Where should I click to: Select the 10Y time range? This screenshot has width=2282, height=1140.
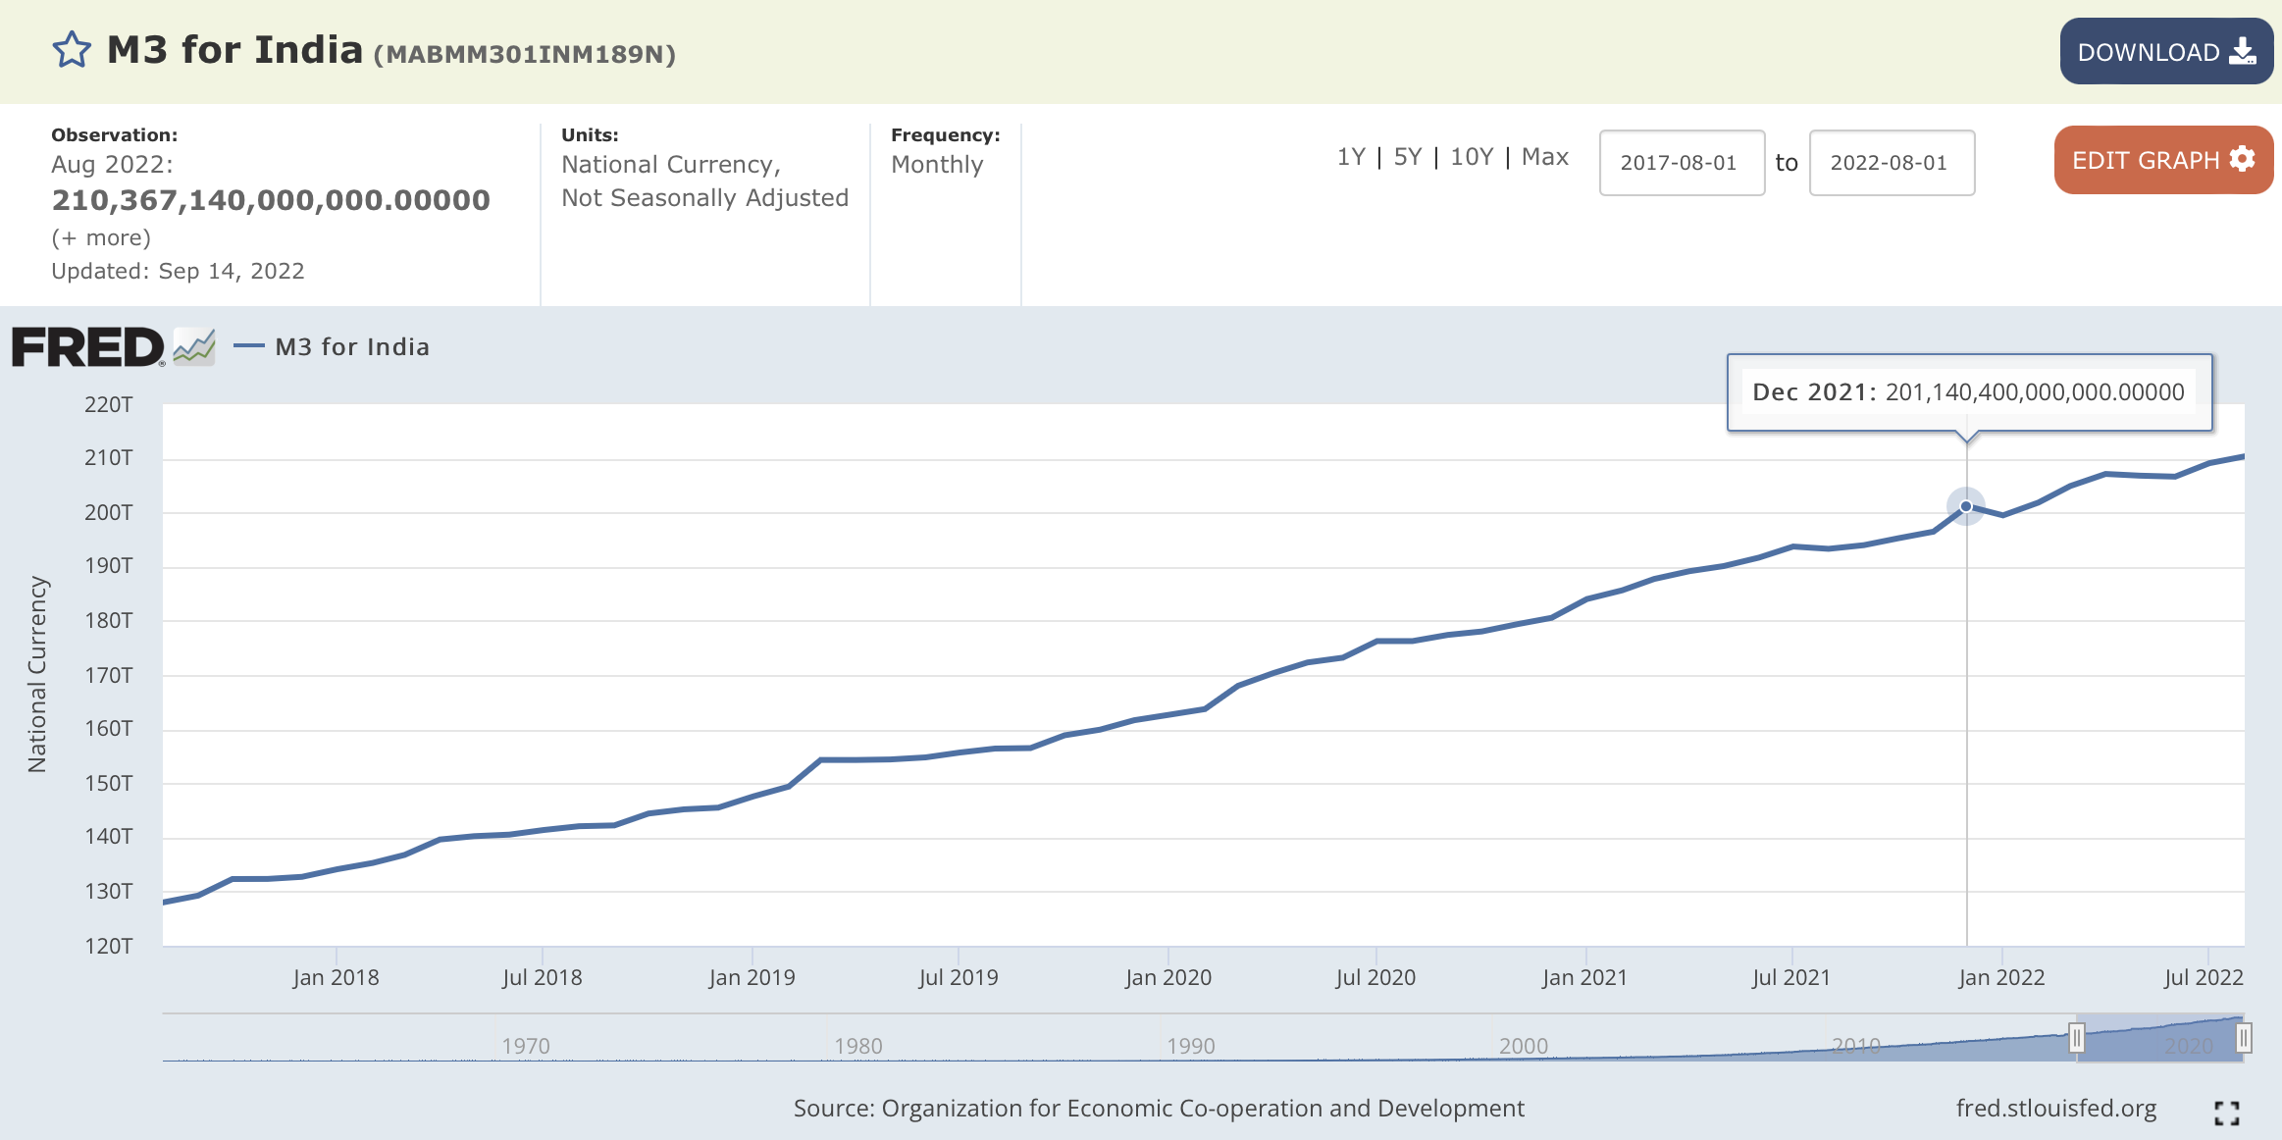1472,157
